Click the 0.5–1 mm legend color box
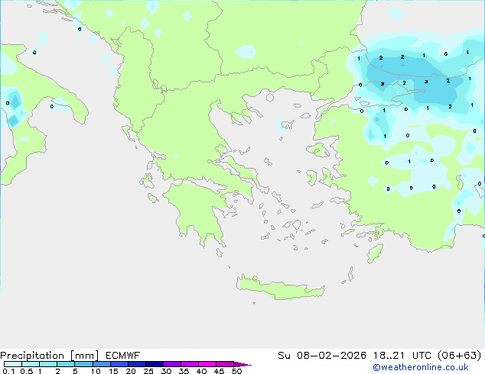The height and width of the screenshot is (374, 485). 31,364
